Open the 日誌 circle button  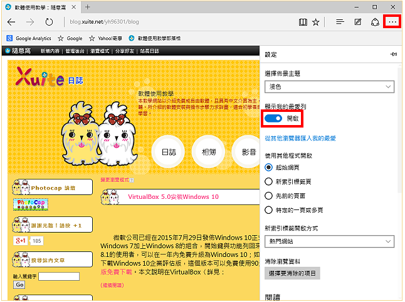169,152
